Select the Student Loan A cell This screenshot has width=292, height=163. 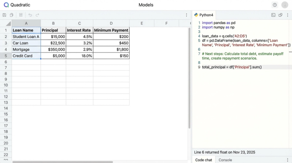tap(26, 37)
